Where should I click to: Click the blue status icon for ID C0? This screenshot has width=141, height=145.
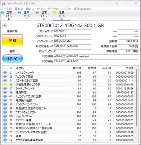click(x=5, y=128)
